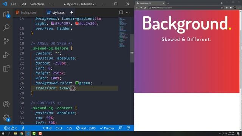Change file encoding UTF-8

[x=47, y=128]
